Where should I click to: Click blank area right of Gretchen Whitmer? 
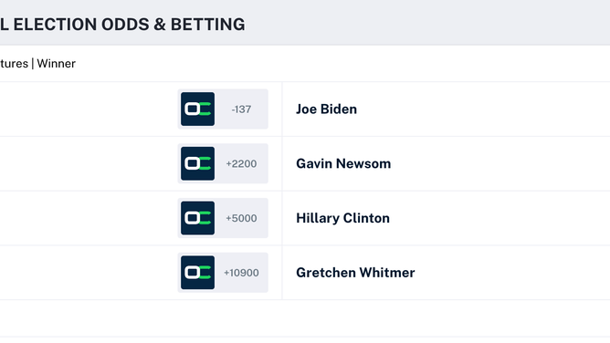[x=512, y=273]
